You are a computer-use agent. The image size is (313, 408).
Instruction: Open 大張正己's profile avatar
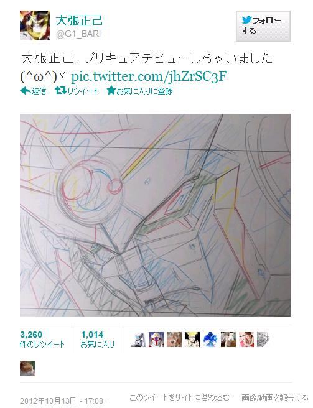pyautogui.click(x=35, y=25)
